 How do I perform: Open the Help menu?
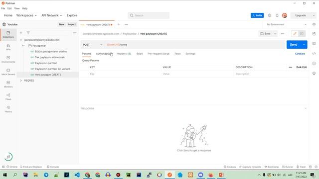pos(24,8)
